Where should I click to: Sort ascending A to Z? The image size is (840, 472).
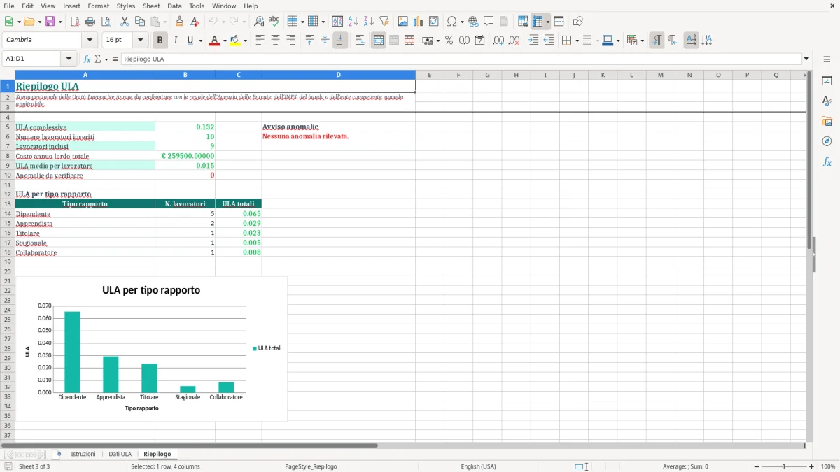point(353,22)
